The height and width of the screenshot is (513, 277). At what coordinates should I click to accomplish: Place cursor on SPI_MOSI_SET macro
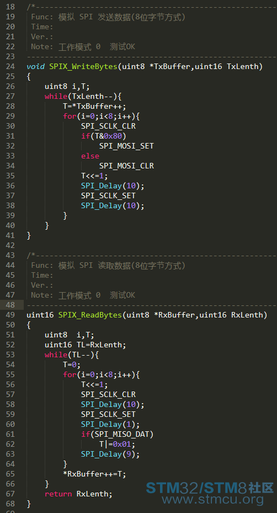(126, 146)
